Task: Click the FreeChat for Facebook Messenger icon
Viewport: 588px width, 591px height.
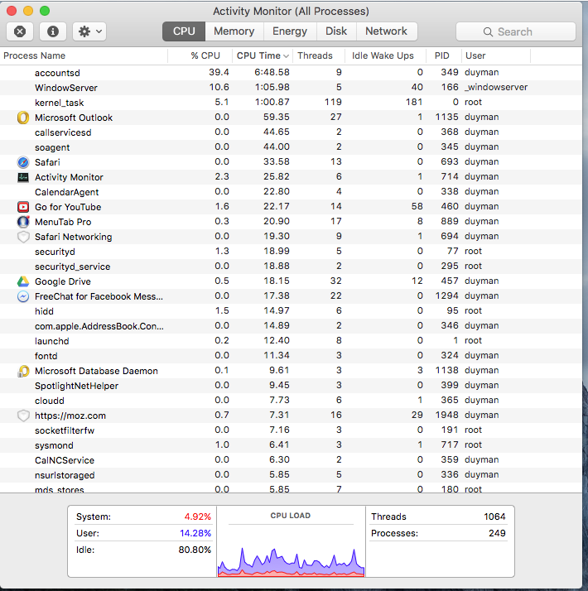Action: point(23,296)
